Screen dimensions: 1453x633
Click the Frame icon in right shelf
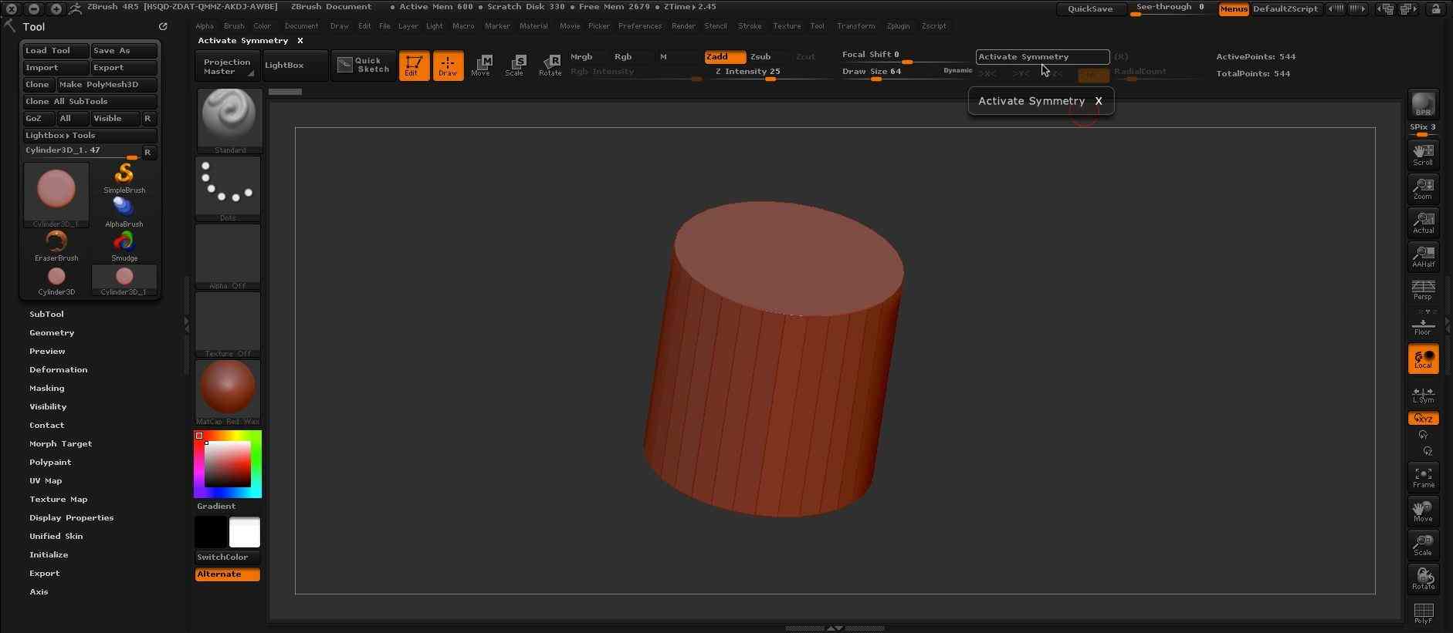click(x=1423, y=477)
